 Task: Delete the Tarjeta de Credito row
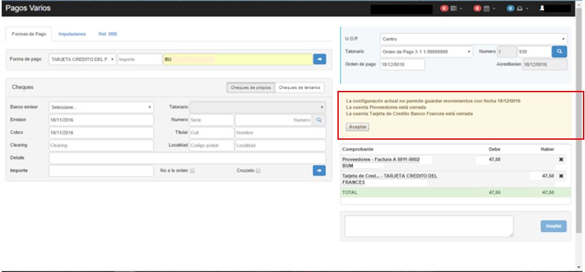click(561, 176)
